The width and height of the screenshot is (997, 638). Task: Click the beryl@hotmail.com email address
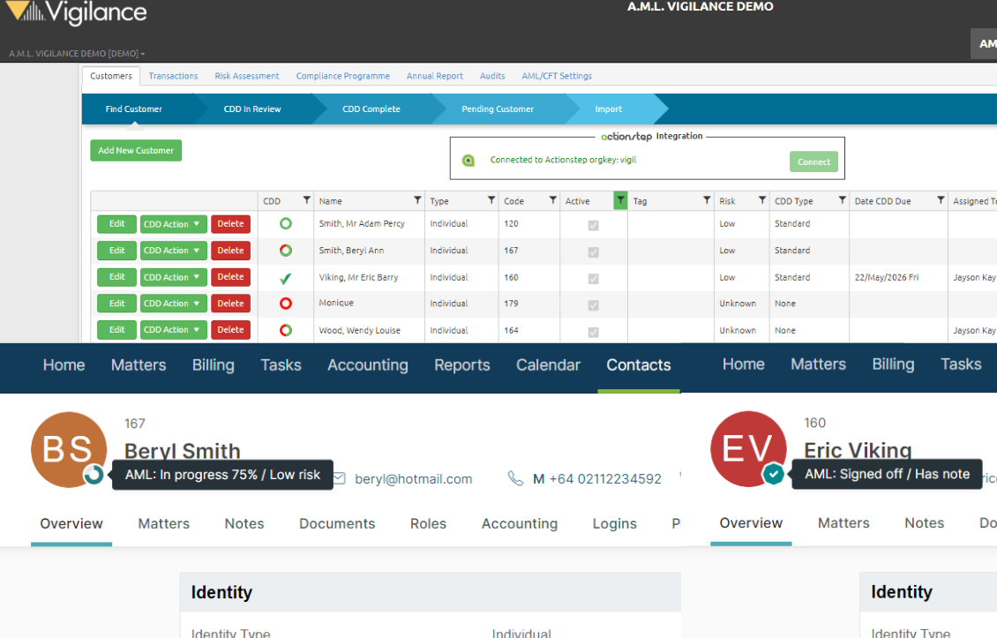pyautogui.click(x=413, y=478)
